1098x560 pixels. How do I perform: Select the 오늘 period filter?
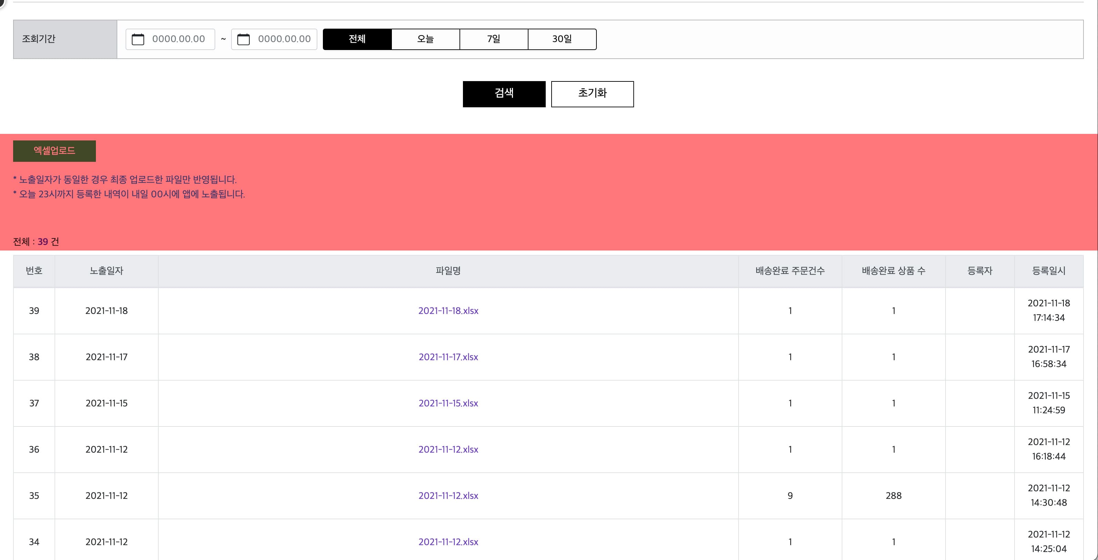point(425,39)
